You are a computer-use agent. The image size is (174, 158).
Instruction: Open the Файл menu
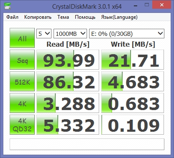pos(12,17)
